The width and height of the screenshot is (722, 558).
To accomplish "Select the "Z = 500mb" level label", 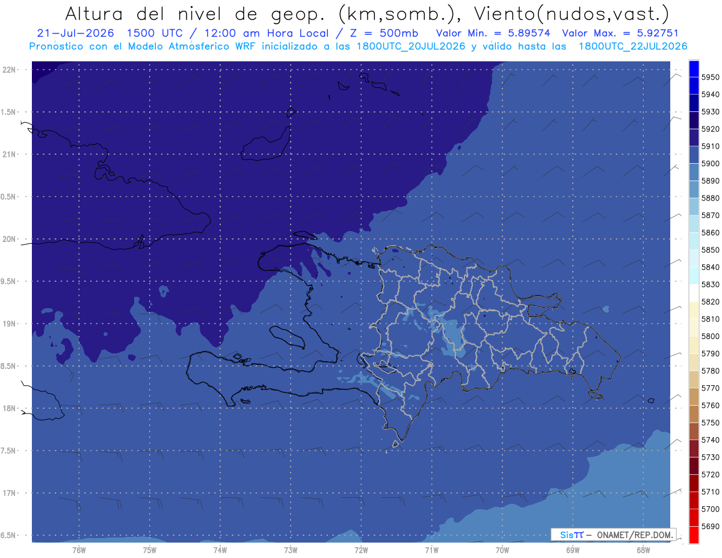I will tap(383, 33).
